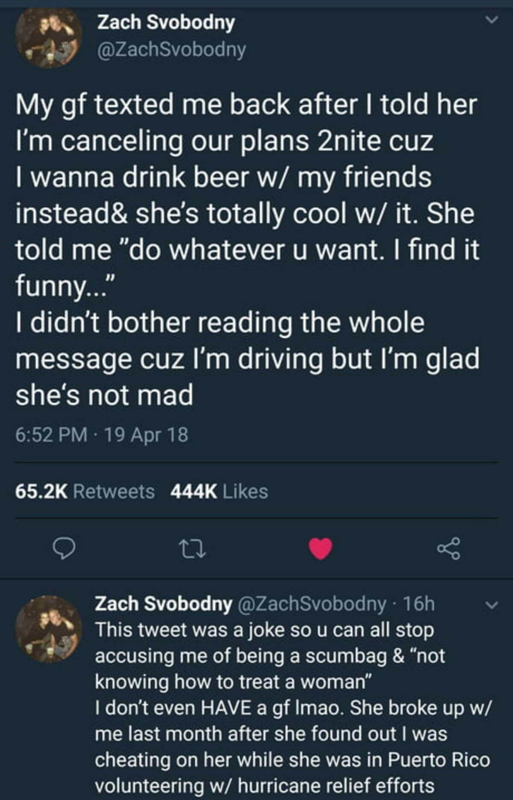Click the 'I didn't bother reading' paragraph
The height and width of the screenshot is (800, 513).
coord(248,359)
